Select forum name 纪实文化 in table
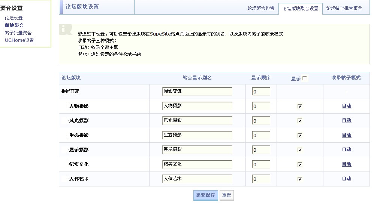Viewport: 386px width, 210px height. point(79,164)
